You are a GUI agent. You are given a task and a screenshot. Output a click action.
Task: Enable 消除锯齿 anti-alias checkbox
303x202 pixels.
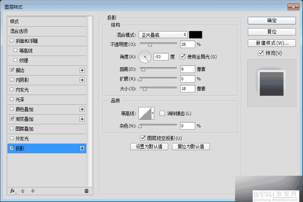point(162,113)
